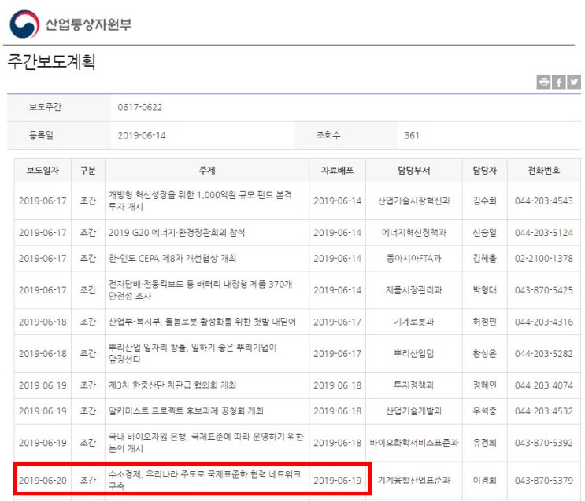Image resolution: width=585 pixels, height=501 pixels.
Task: Click the 보도일자 column header
Action: (x=43, y=171)
